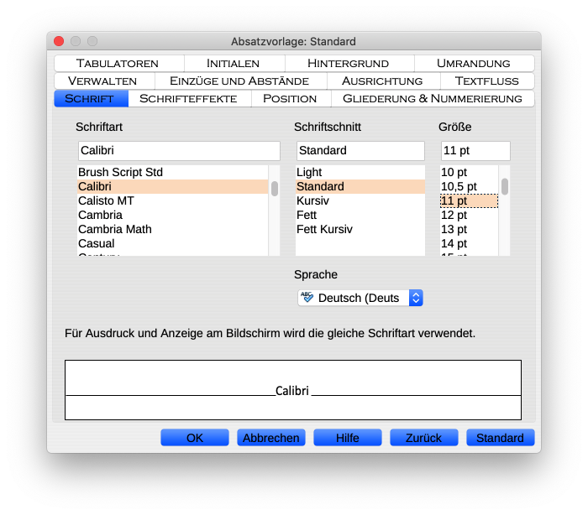Click the spellcheck ABC icon in Sprache
The height and width of the screenshot is (515, 588).
tap(307, 298)
